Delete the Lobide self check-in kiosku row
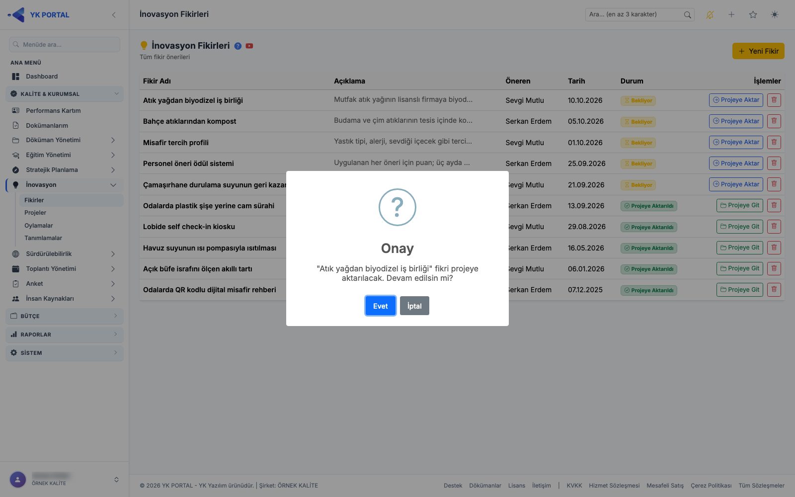Viewport: 795px width, 497px height. [774, 227]
